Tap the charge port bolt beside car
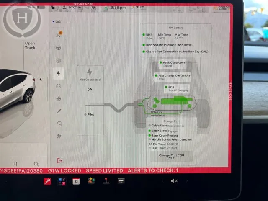Screen dimensions: 268x201 41,80
